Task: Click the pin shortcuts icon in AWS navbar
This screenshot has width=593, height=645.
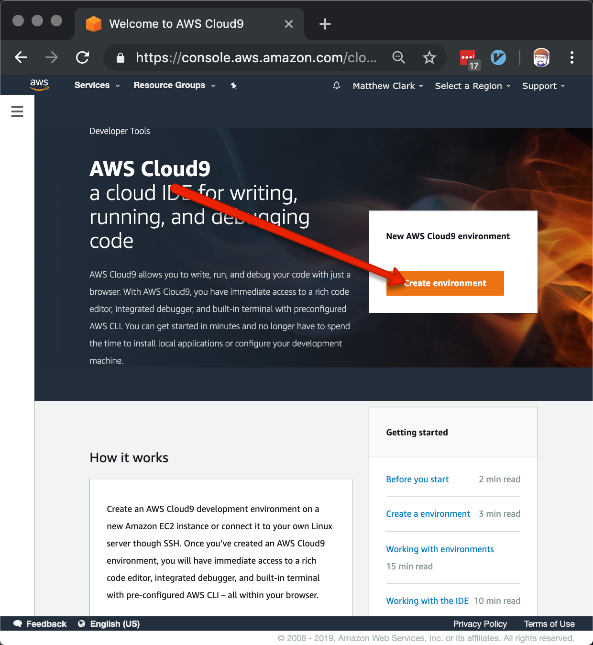Action: tap(233, 86)
